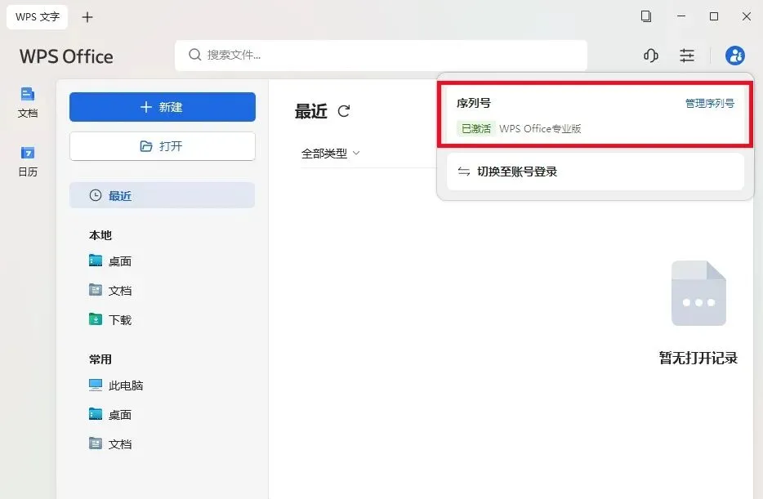
Task: Click the user account avatar icon
Action: (x=734, y=56)
